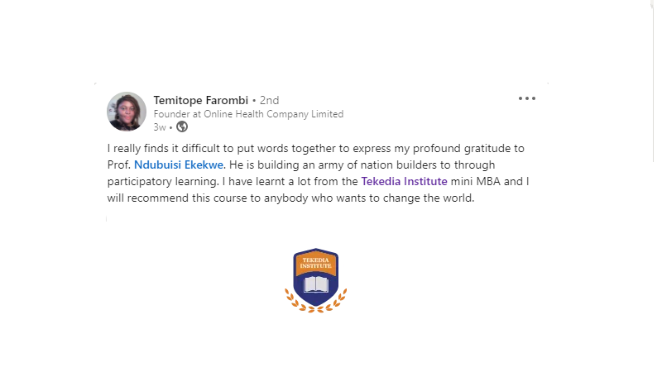The width and height of the screenshot is (662, 372).
Task: Click the Temitope Farombi author name
Action: click(x=201, y=100)
